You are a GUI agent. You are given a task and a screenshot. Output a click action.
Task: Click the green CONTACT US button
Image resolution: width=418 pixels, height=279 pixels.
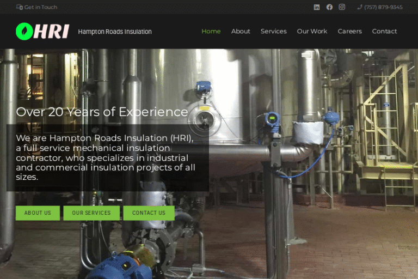click(x=149, y=213)
